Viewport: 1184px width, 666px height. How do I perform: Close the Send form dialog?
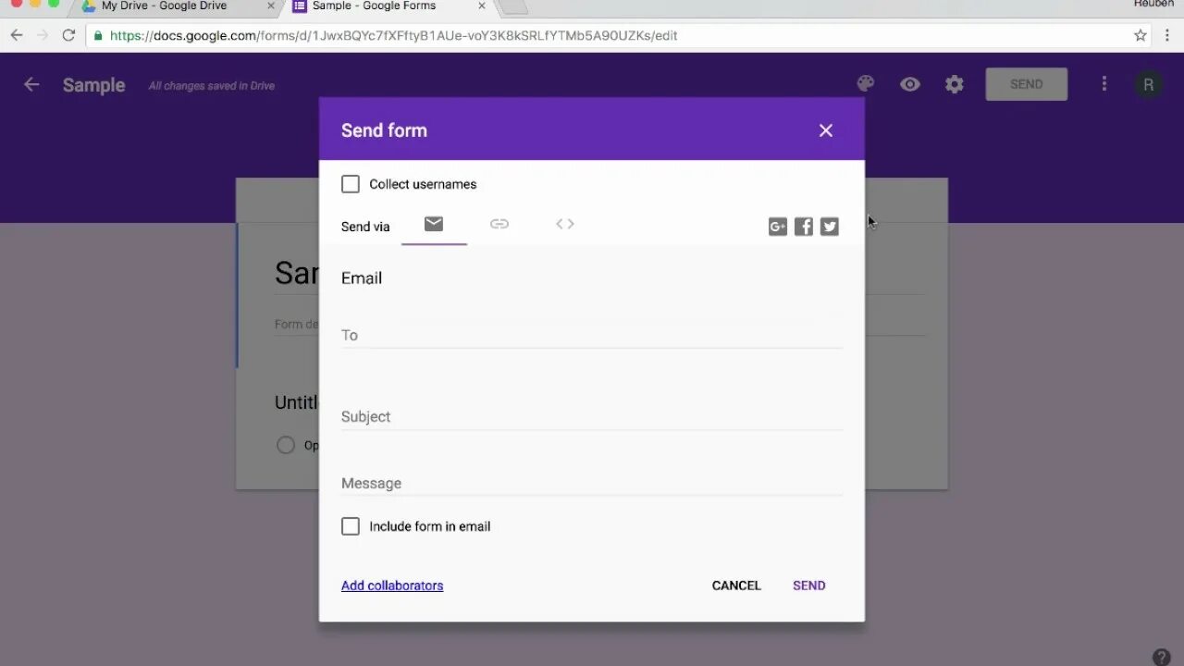coord(826,130)
